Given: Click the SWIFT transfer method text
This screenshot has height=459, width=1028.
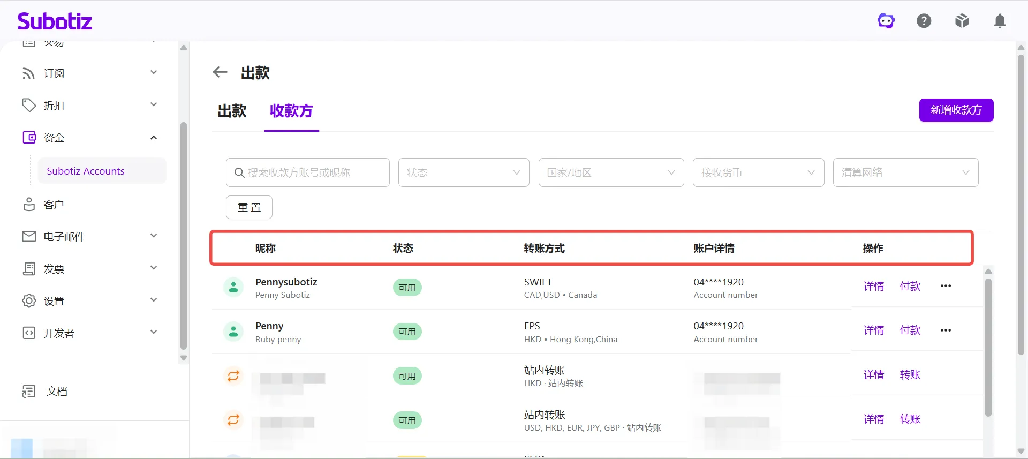Looking at the screenshot, I should tap(538, 282).
